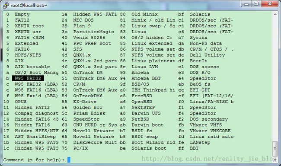Click the 'AST SmartSleep' entry
Image resolution: width=281 pixels, height=166 pixels.
pyautogui.click(x=35, y=137)
